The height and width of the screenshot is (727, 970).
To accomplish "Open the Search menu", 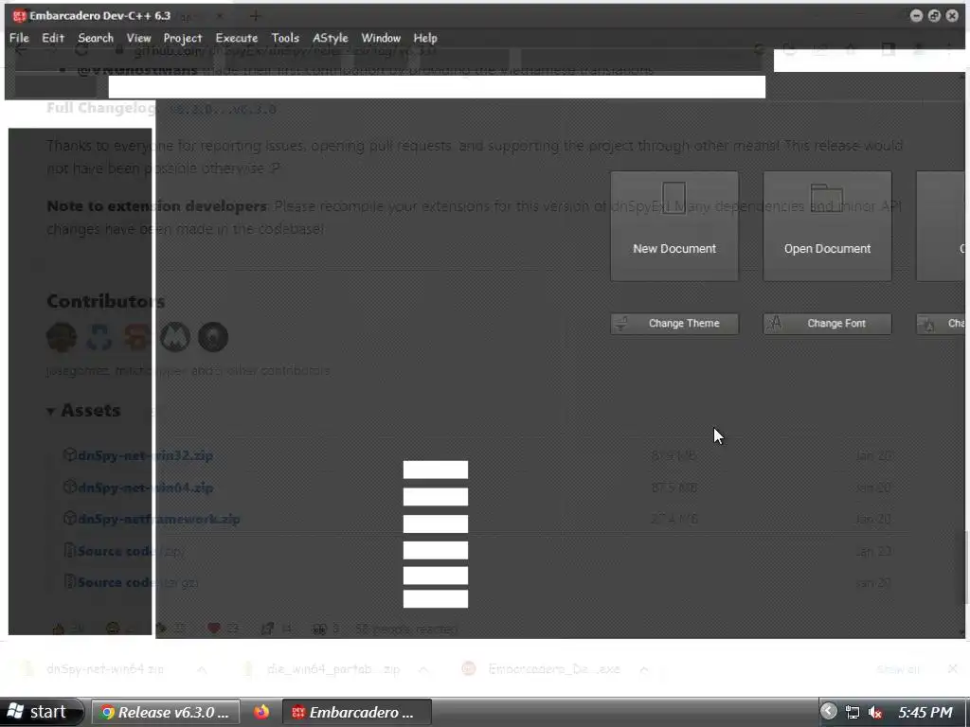I will coord(96,38).
